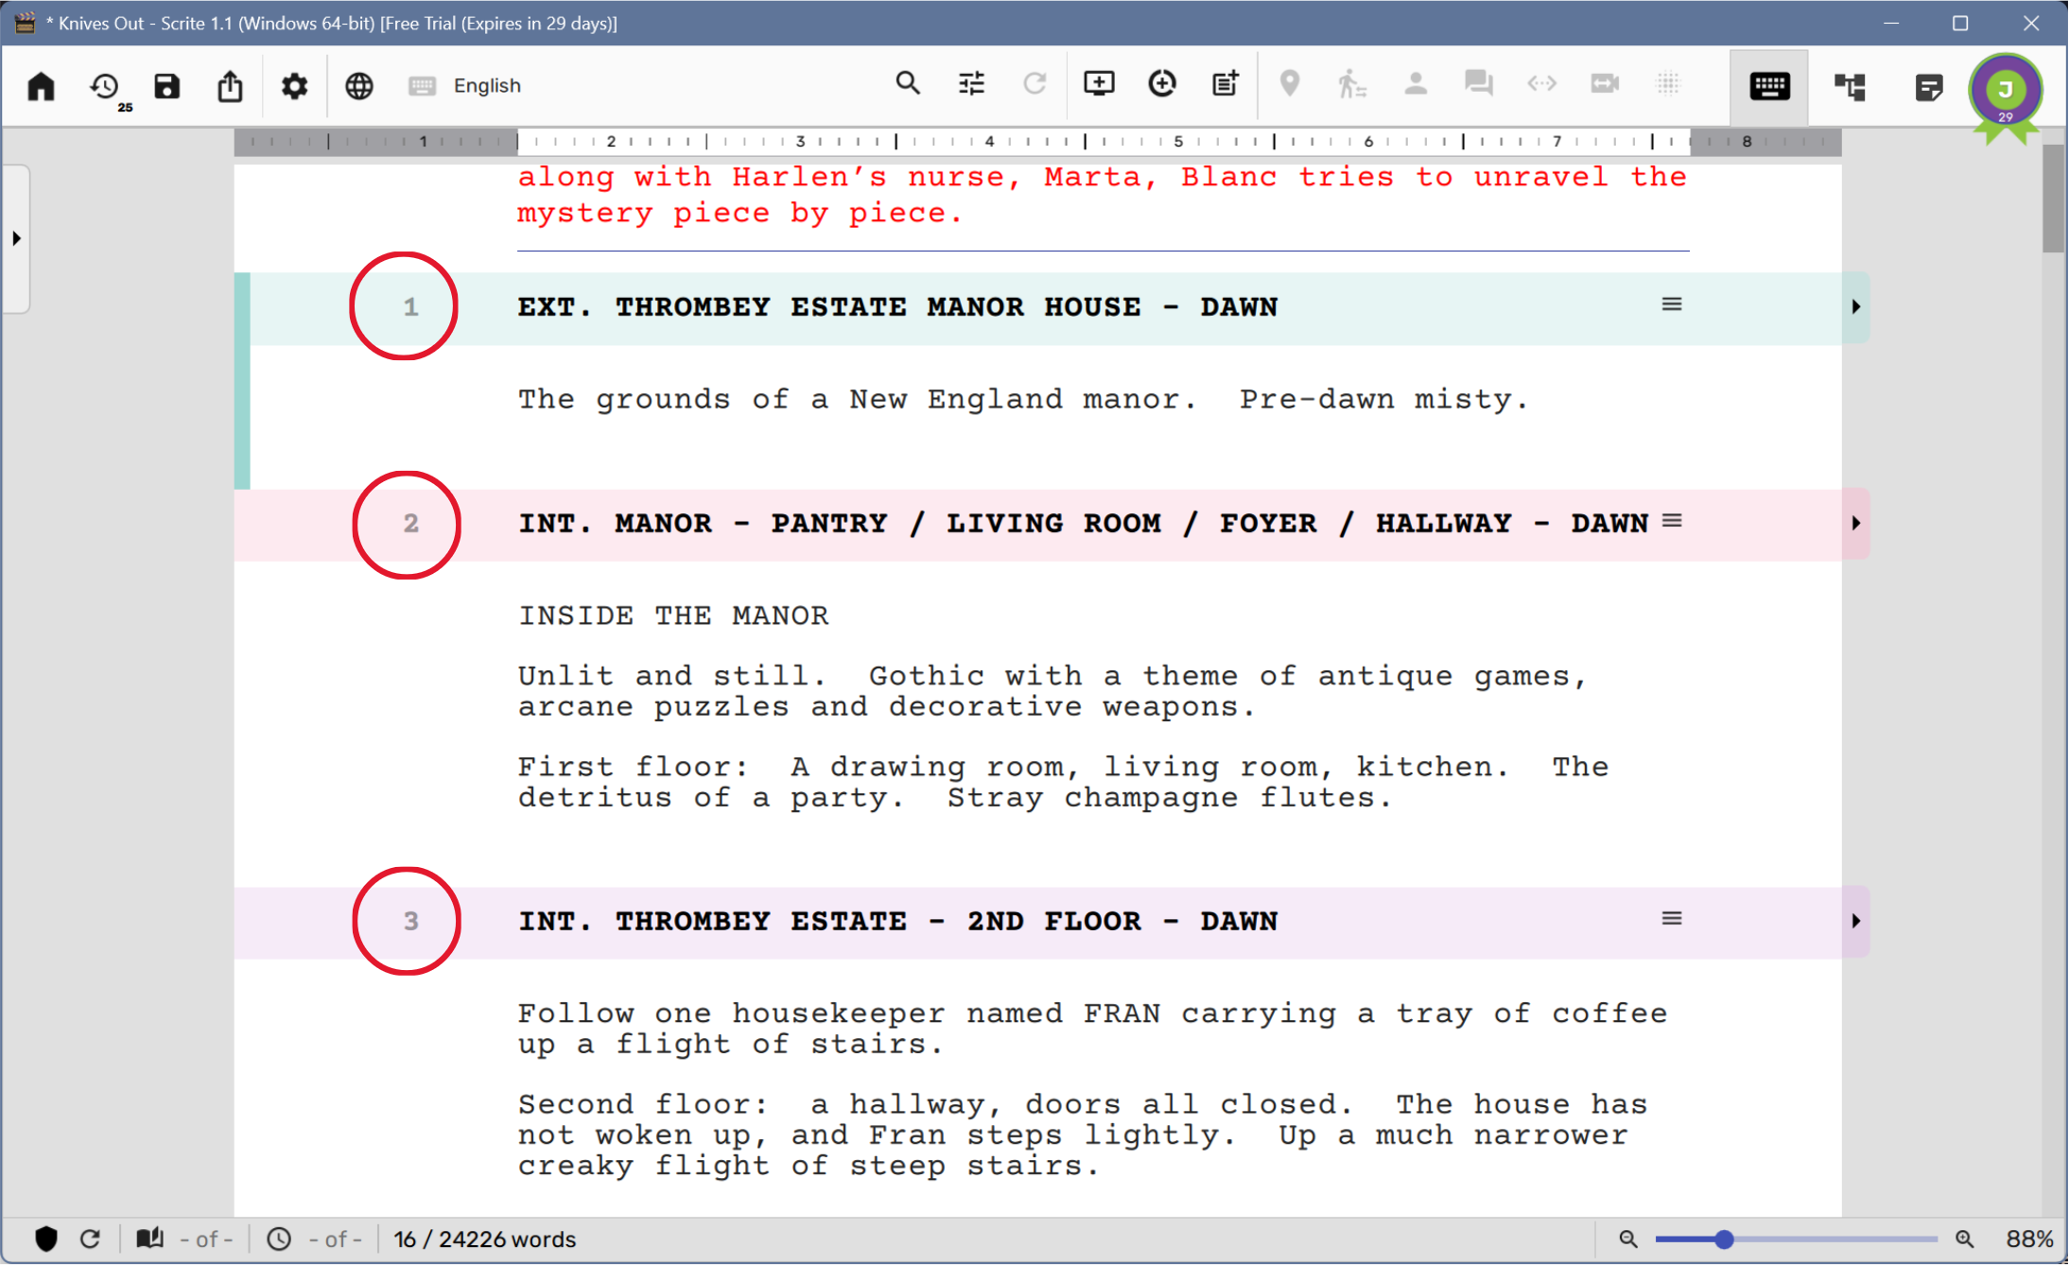Click text 'The grounds of a New England manor'

(x=857, y=399)
